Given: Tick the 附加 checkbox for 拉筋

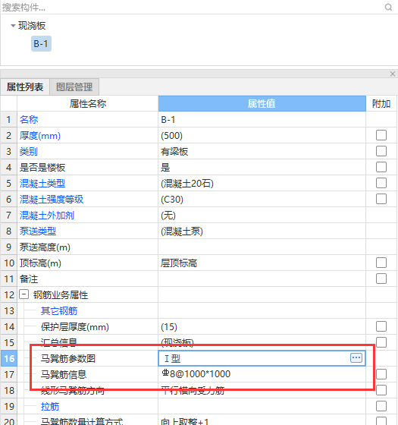Looking at the screenshot, I should tap(381, 406).
